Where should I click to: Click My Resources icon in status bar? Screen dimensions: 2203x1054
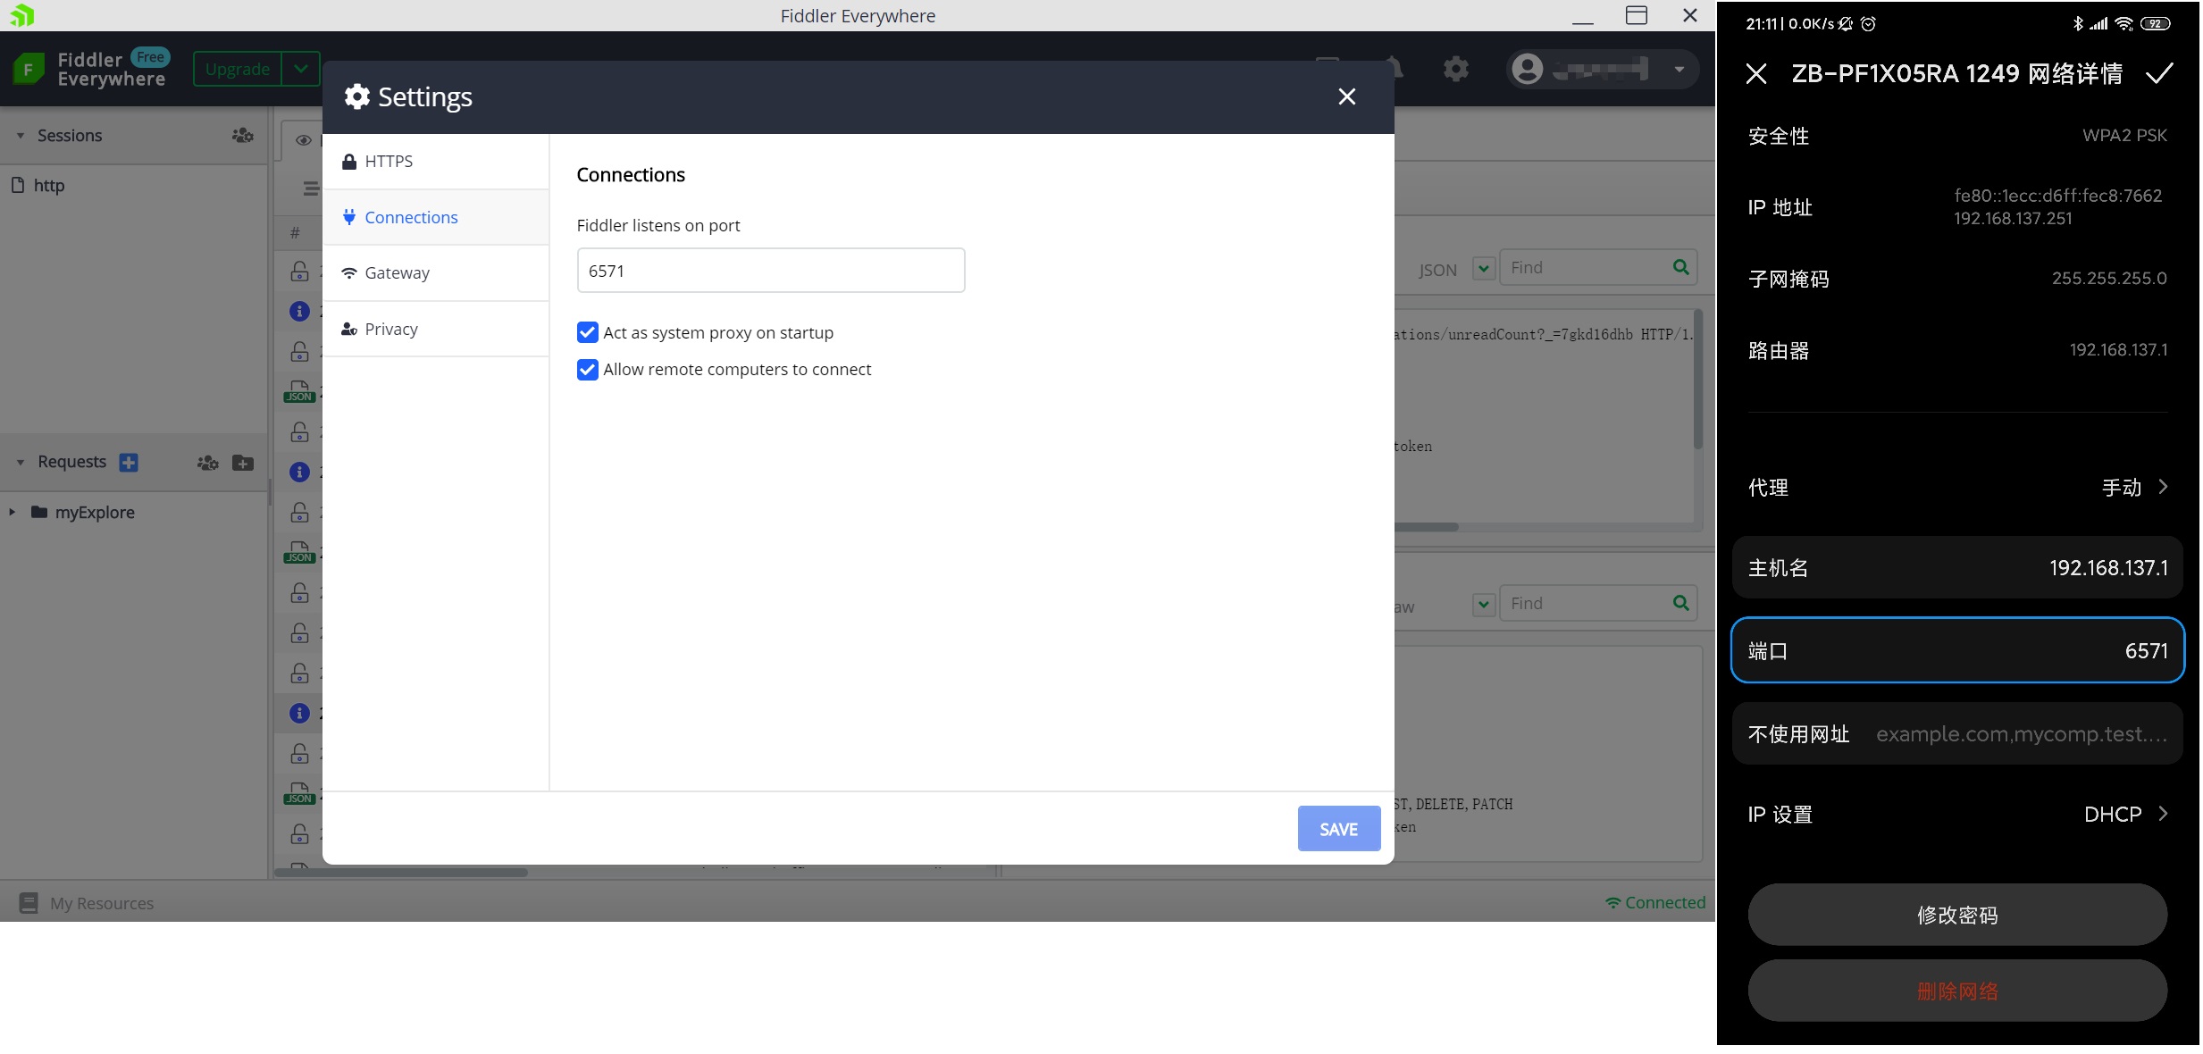(29, 903)
